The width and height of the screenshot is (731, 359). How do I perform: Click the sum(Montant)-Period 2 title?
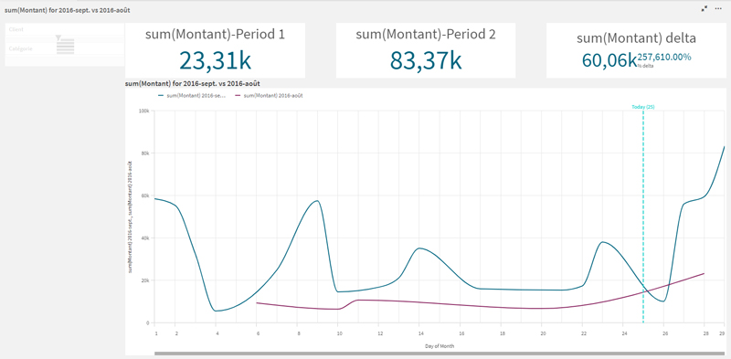(x=426, y=34)
